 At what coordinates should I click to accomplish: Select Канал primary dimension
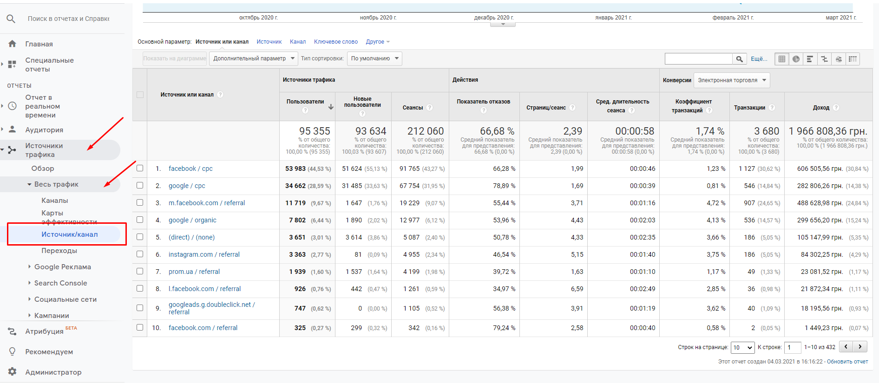pos(298,42)
